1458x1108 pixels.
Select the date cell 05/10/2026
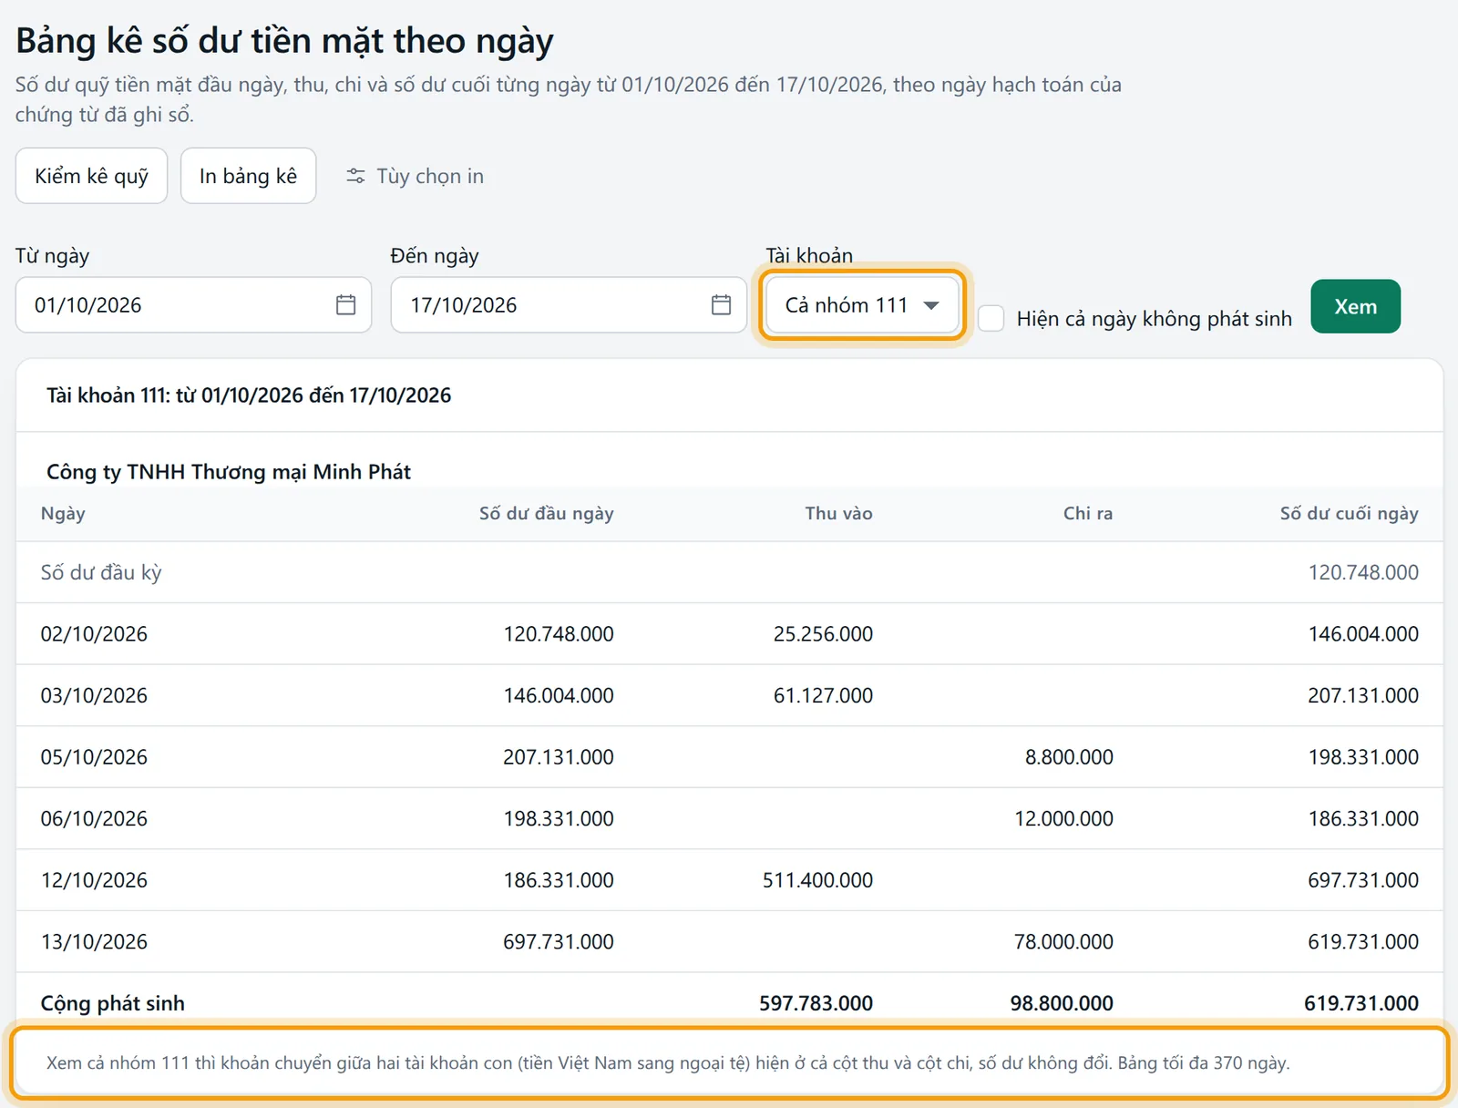[x=94, y=757]
